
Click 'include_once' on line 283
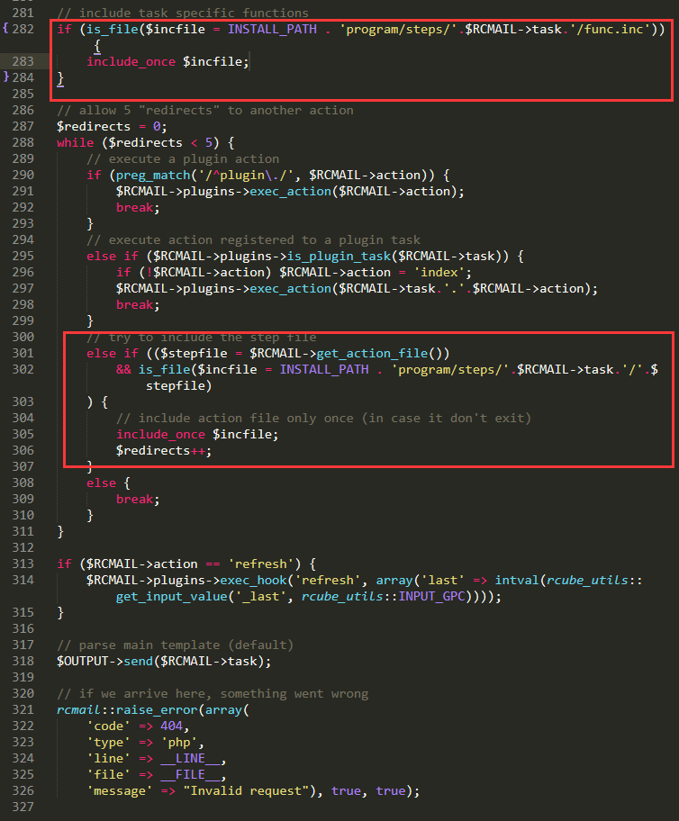pos(131,61)
